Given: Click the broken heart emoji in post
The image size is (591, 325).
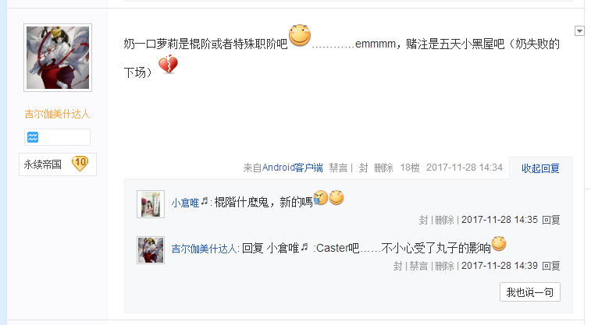Looking at the screenshot, I should (x=168, y=65).
